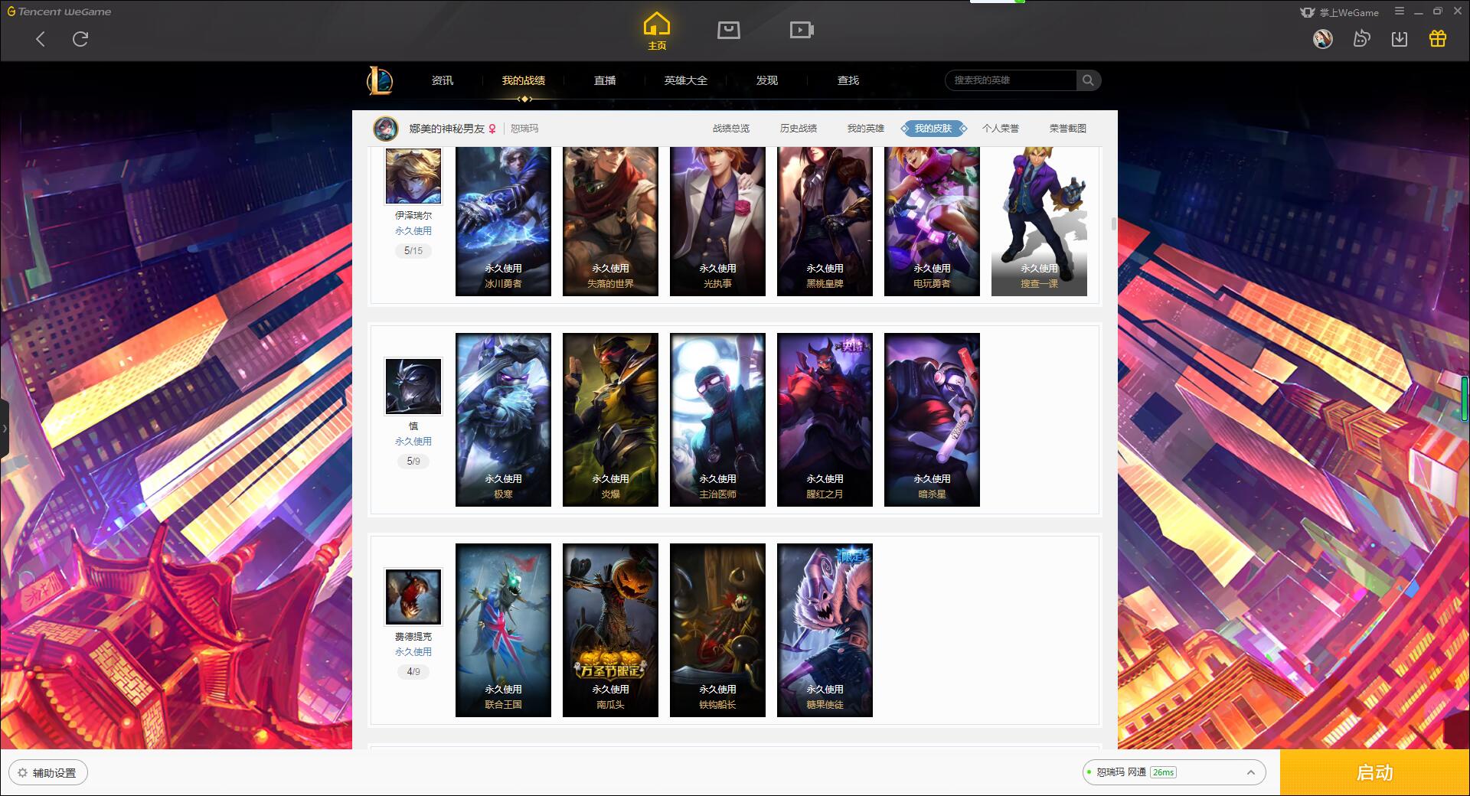This screenshot has width=1470, height=796.
Task: Open the 南瓜头 skin card
Action: pyautogui.click(x=610, y=630)
